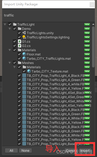Viewport: 97px width, 157px height.
Task: Click the mesh icon for TrafficLight_4Set_Black
Action: 24,92
